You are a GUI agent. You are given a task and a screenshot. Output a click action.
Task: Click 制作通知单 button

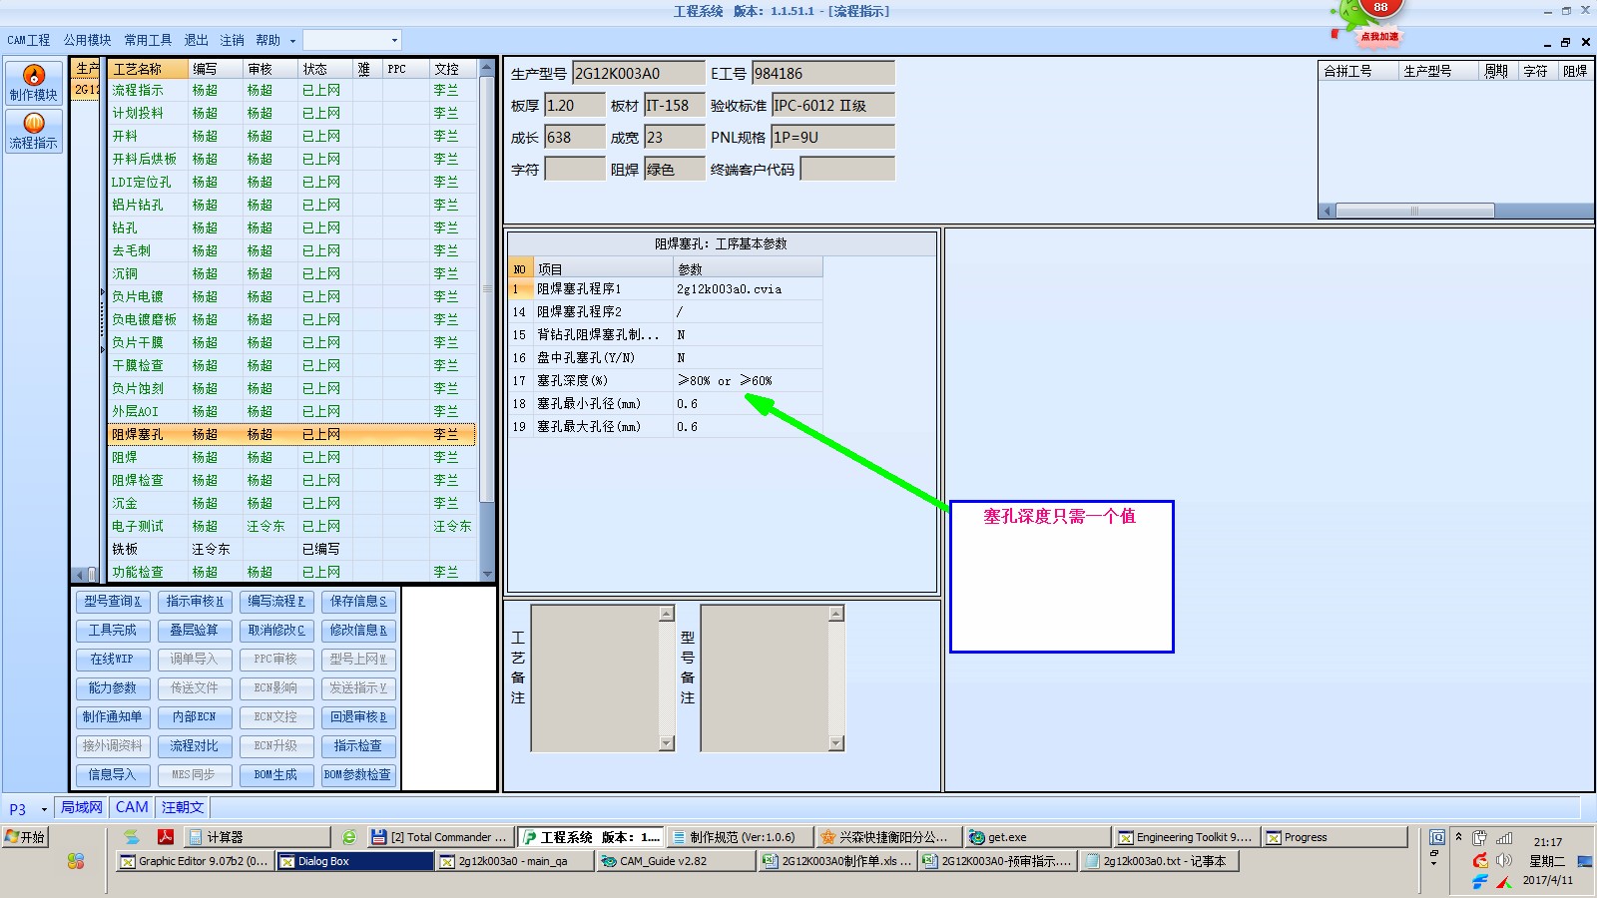pyautogui.click(x=113, y=717)
